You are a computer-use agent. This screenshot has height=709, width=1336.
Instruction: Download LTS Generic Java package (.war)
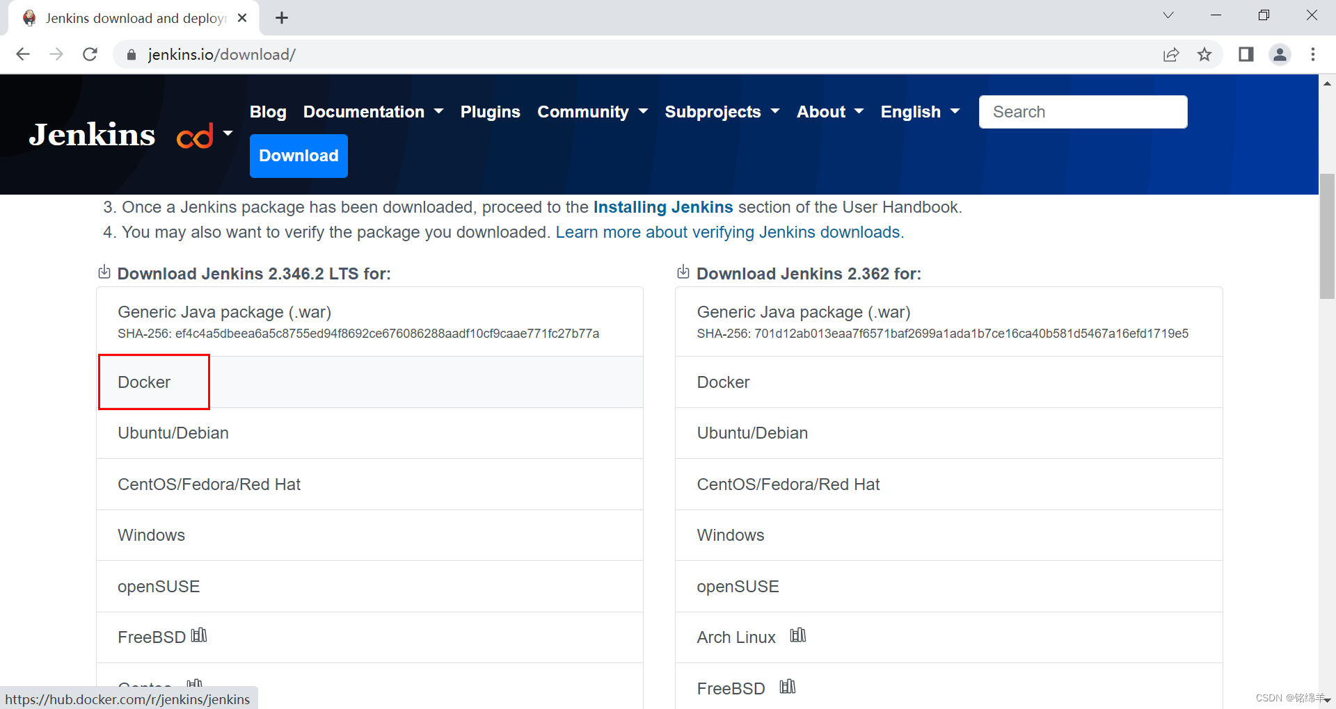click(x=369, y=322)
